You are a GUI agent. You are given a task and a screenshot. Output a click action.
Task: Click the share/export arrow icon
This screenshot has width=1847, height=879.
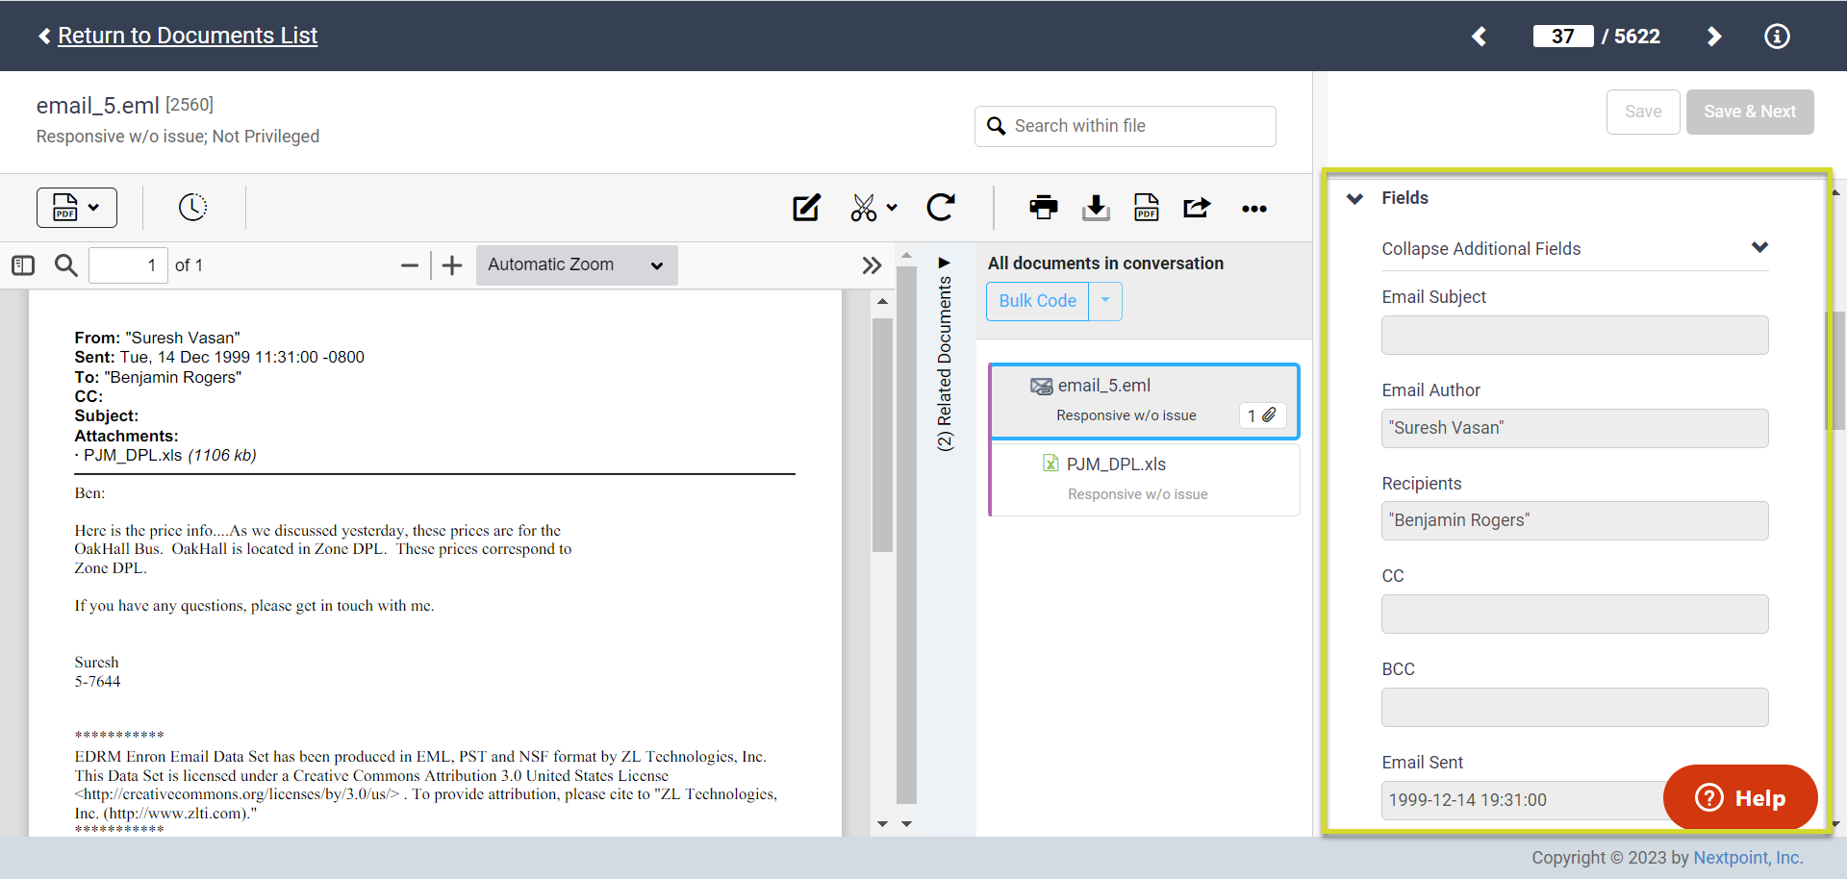pos(1197,208)
